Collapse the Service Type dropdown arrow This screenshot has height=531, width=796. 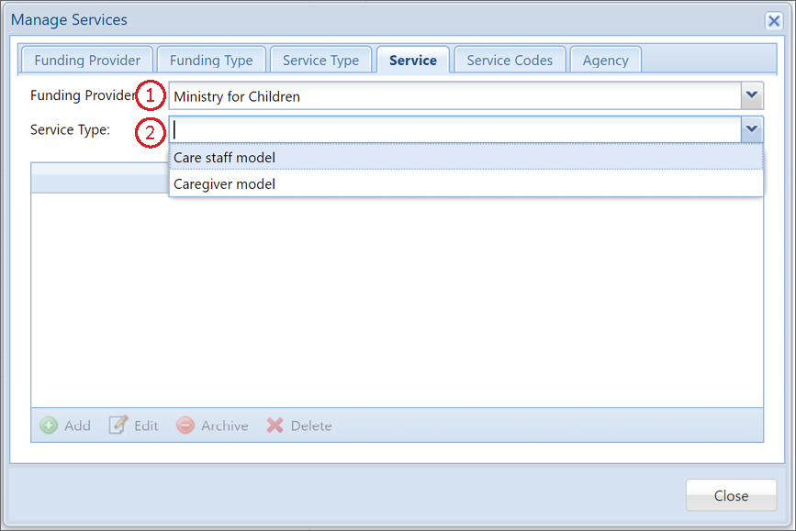point(752,129)
